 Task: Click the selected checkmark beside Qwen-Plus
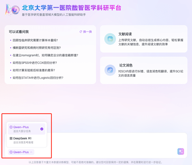(42, 129)
